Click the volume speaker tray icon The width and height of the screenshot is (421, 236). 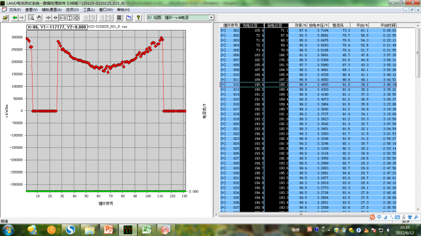click(x=388, y=230)
